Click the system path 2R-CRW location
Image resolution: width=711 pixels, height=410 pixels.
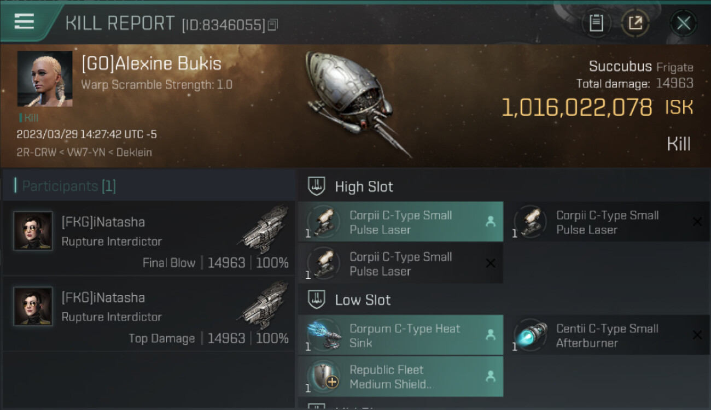tap(36, 153)
